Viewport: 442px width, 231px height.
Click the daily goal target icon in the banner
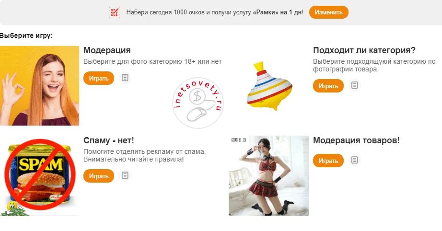click(115, 12)
